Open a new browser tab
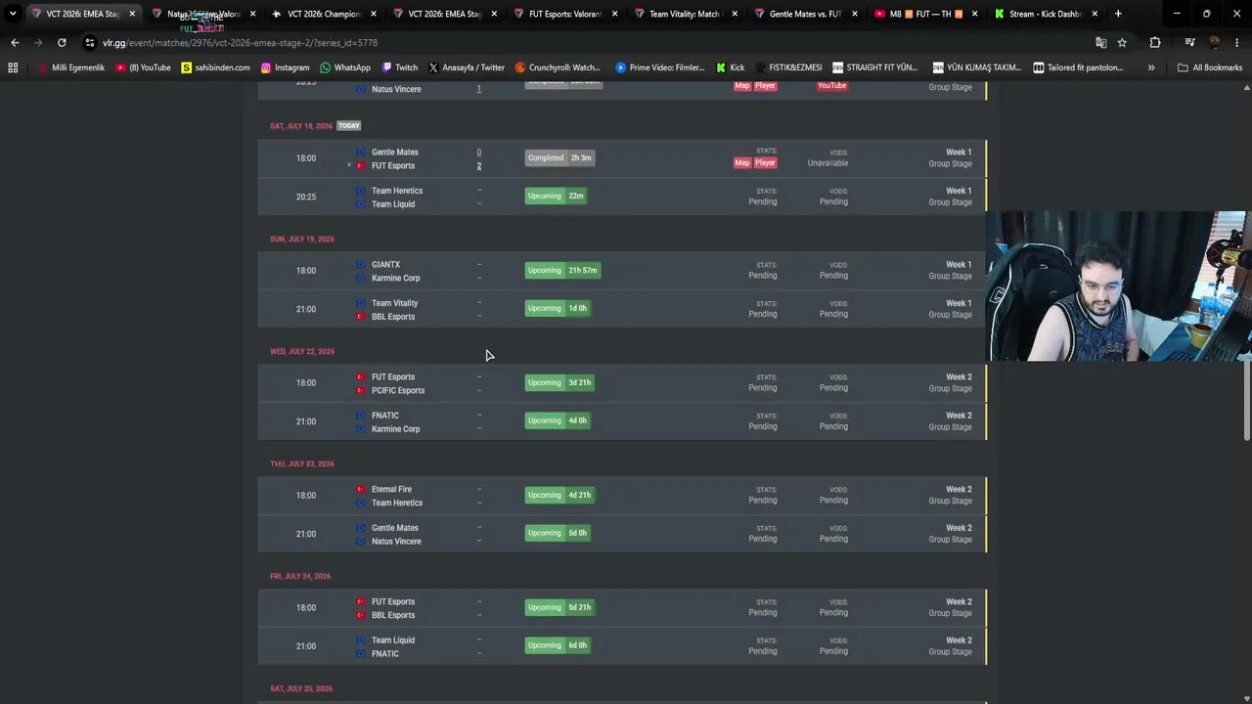Screen dimensions: 1252x704 point(1118,14)
